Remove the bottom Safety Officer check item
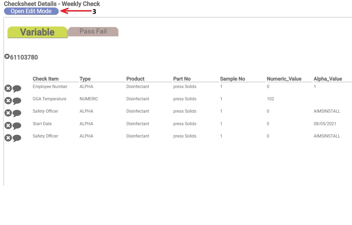This screenshot has height=225, width=352. coord(8,138)
